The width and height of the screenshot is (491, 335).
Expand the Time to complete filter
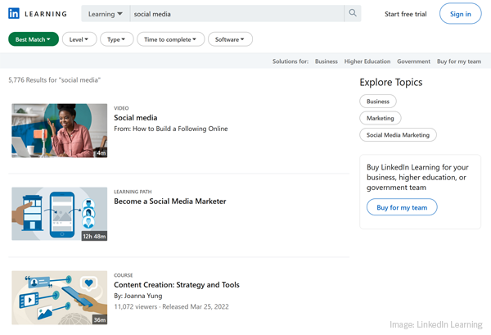[x=170, y=39]
